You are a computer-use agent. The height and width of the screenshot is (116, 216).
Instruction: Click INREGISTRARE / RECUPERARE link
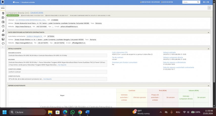point(150,2)
